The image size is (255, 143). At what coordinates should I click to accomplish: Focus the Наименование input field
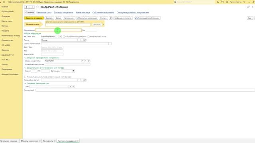(x=59, y=30)
